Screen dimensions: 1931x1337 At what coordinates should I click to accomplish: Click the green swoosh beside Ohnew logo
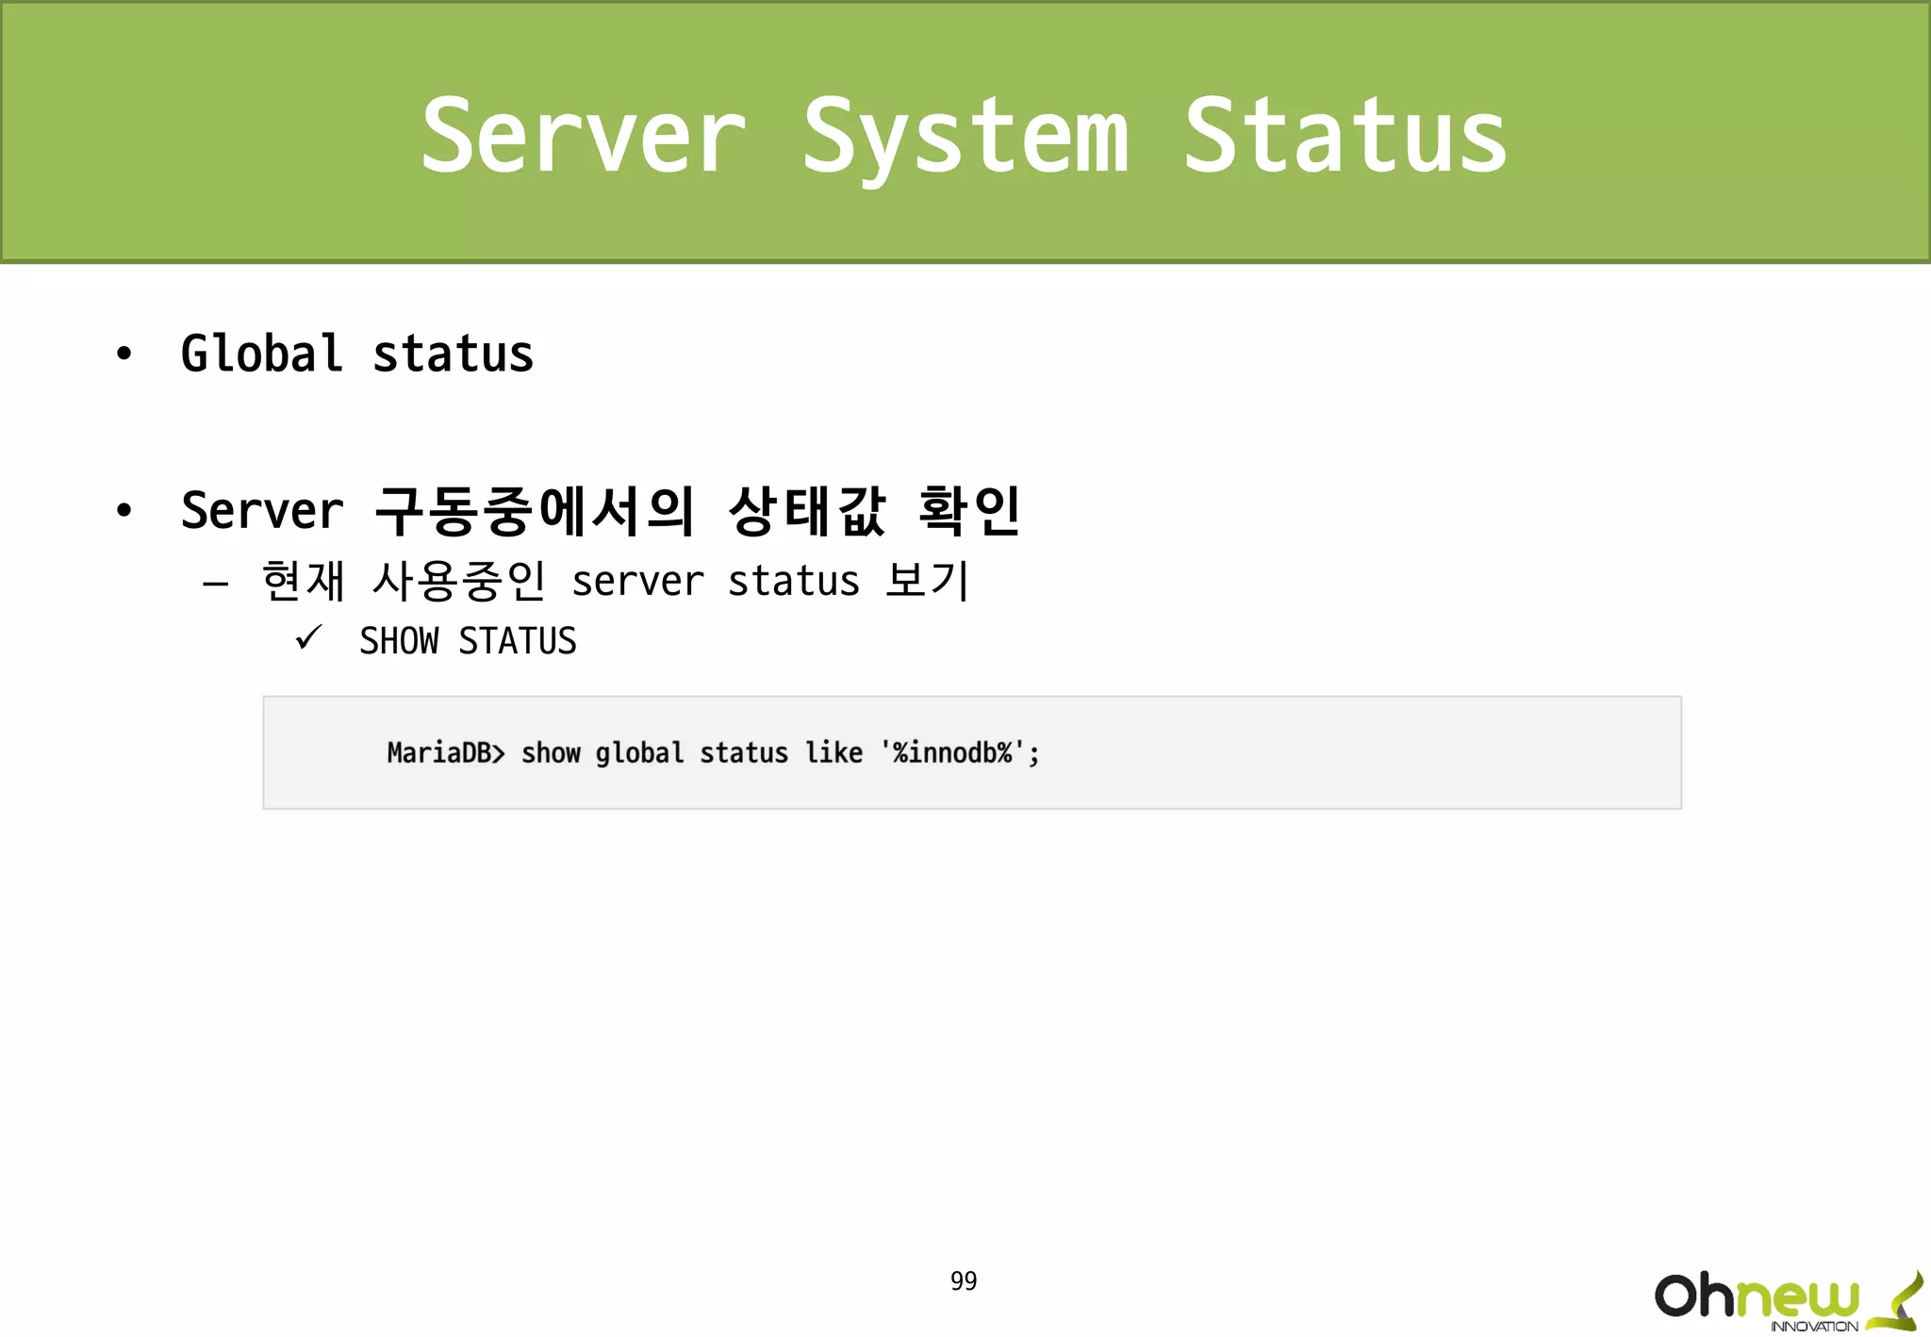pos(1898,1301)
